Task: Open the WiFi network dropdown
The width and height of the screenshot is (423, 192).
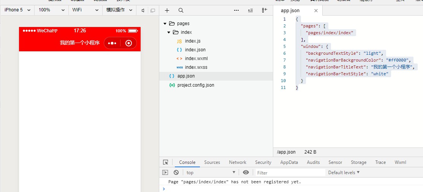Action: [x=85, y=10]
